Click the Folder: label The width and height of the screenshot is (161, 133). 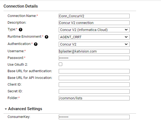[x=13, y=98]
